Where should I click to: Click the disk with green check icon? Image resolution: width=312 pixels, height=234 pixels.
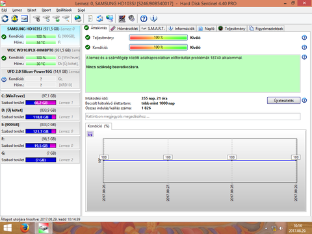pos(57,19)
